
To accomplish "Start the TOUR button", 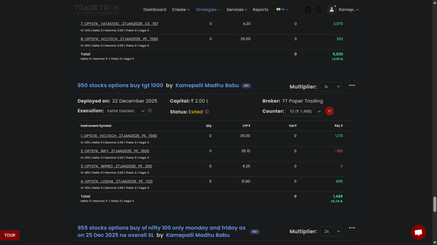I will (10, 235).
